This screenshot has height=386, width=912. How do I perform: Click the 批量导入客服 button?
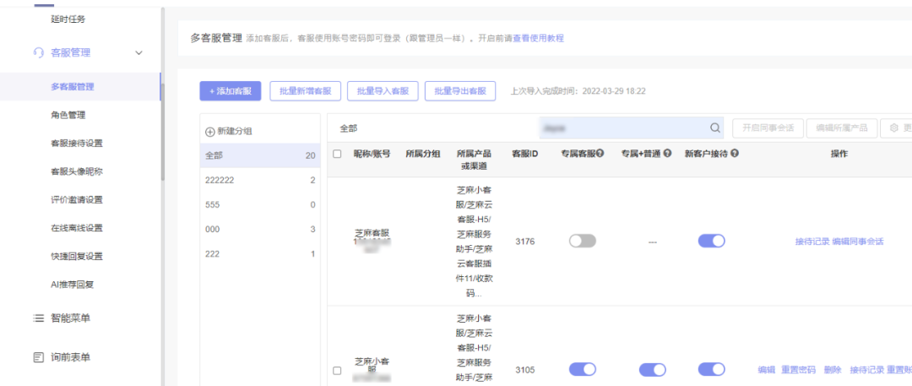383,91
